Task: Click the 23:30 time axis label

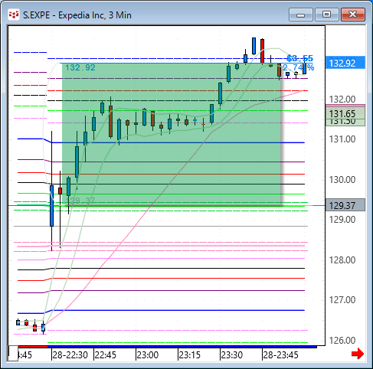Action: 232,355
